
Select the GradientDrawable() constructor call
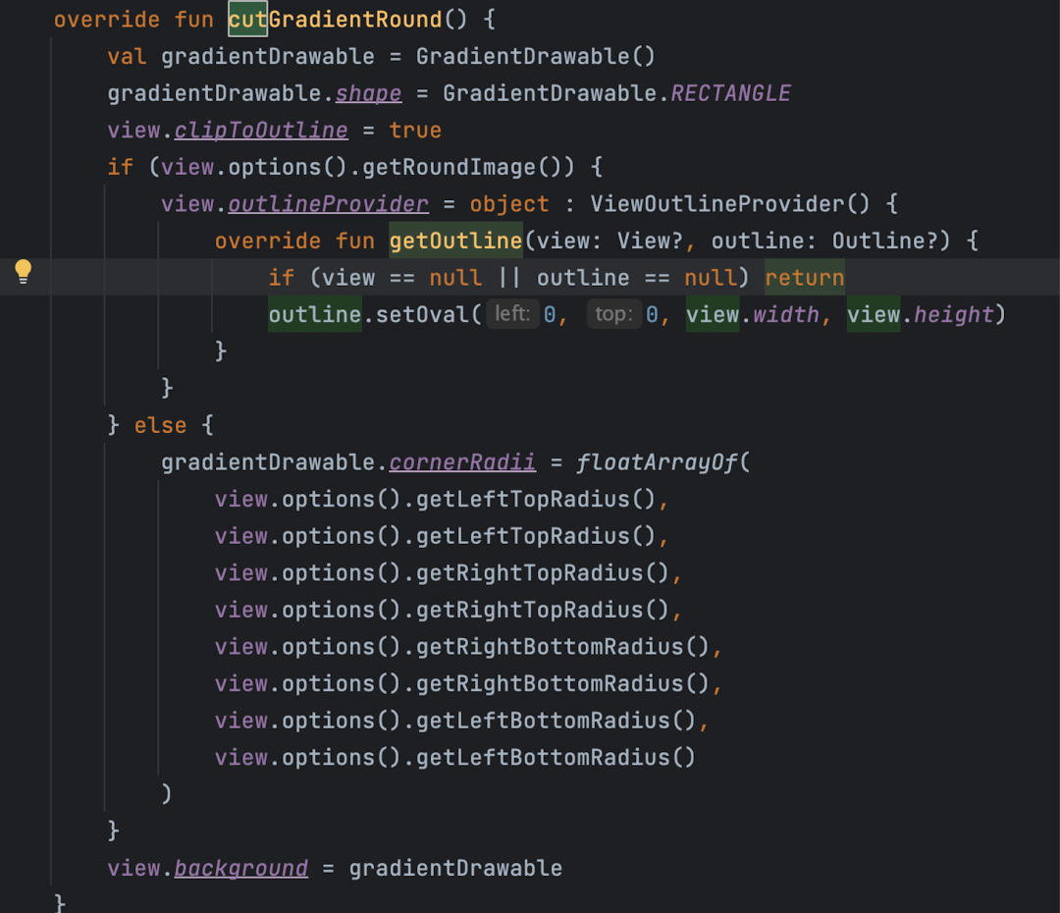click(x=536, y=57)
